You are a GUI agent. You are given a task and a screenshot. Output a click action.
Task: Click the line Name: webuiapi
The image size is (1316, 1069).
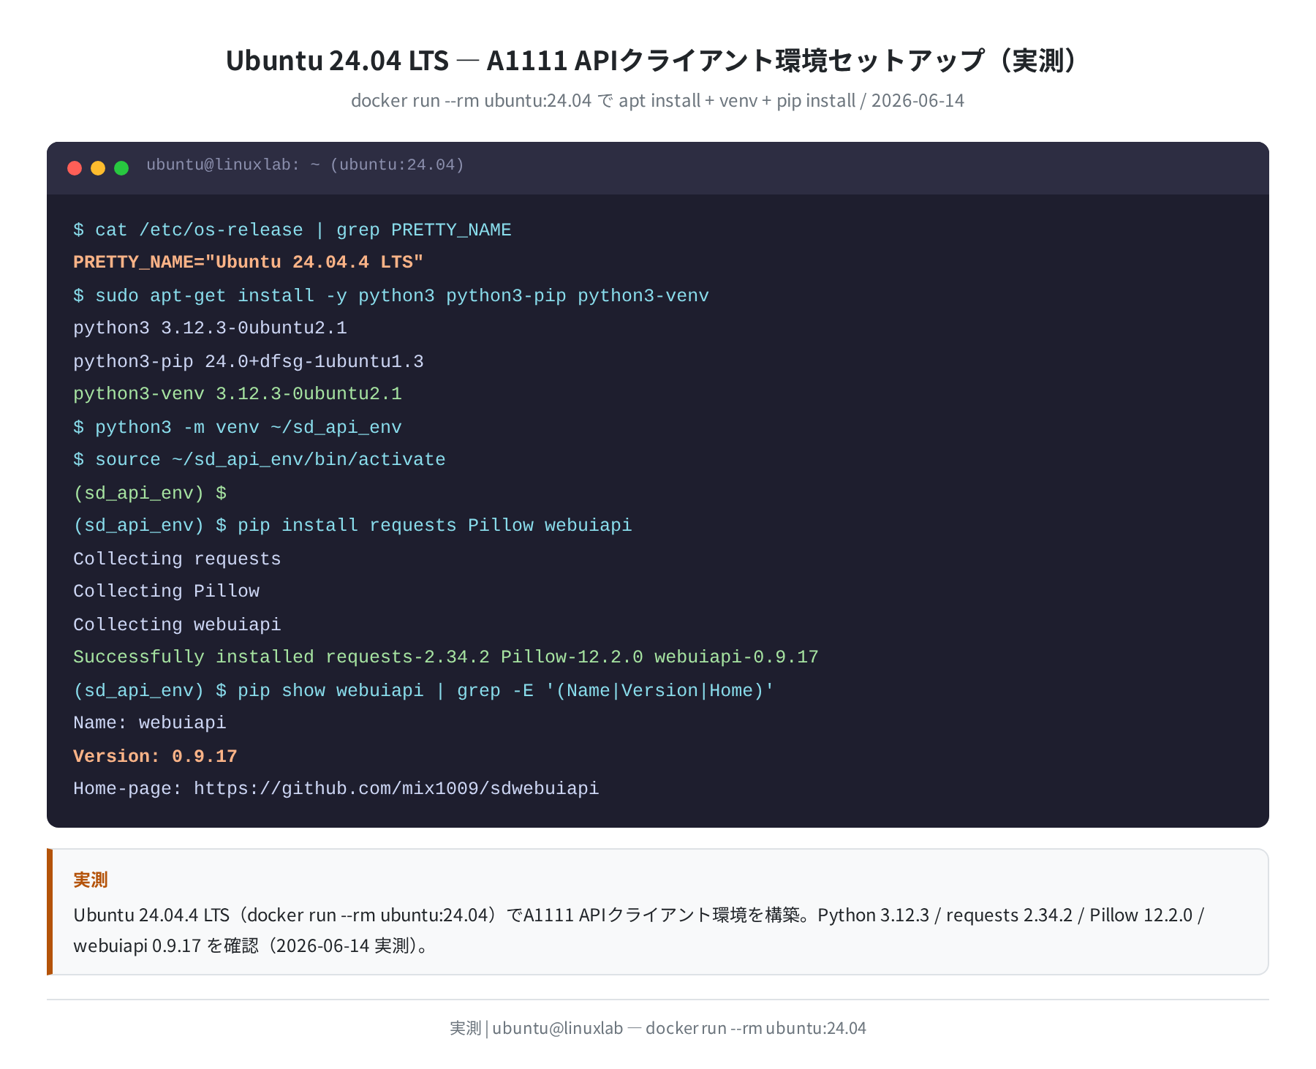click(150, 723)
